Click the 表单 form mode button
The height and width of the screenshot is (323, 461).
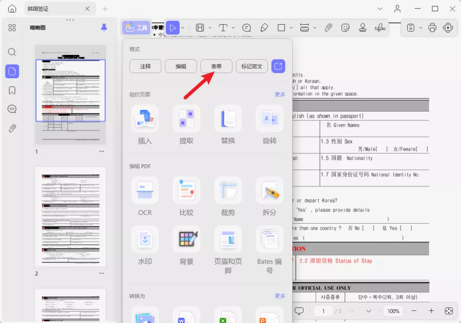(x=216, y=66)
